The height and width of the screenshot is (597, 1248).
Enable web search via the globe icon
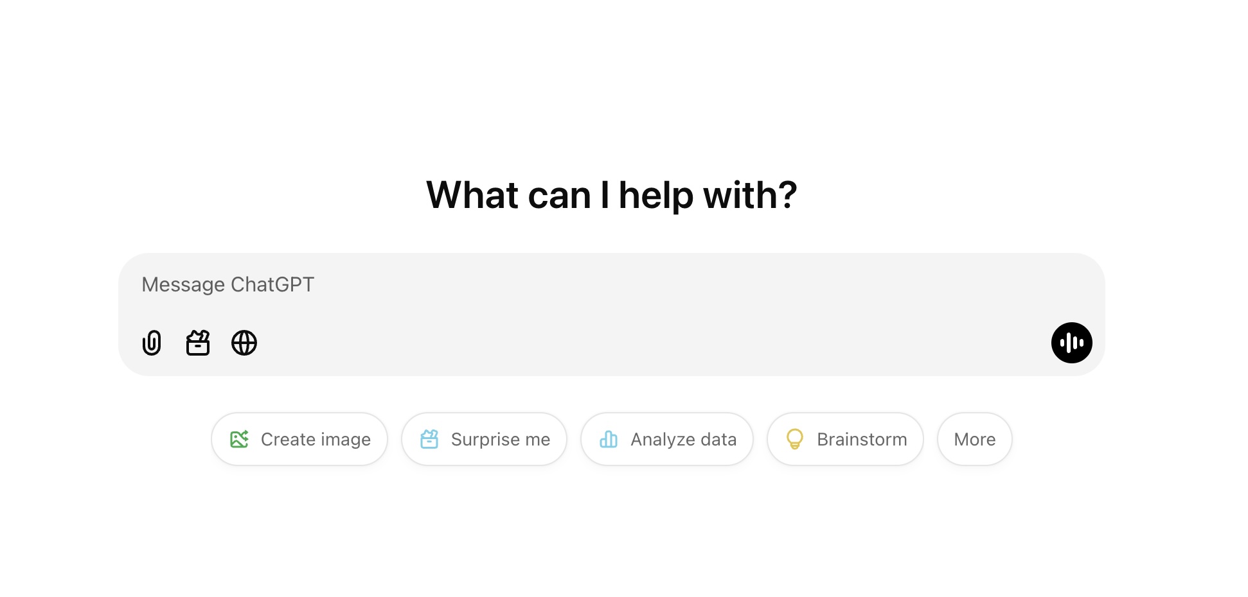pos(244,343)
